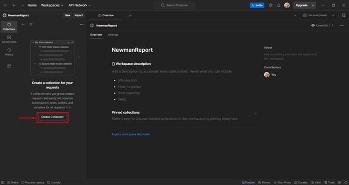The width and height of the screenshot is (349, 185).
Task: Click the "You" contributor entry
Action: point(270,75)
